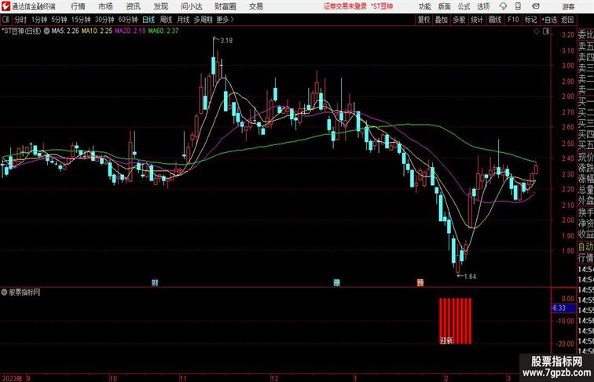
Task: Switch to 月线 monthly tab
Action: coord(183,20)
